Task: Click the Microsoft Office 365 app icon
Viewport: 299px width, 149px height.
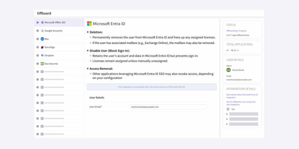Action: pyautogui.click(x=42, y=22)
